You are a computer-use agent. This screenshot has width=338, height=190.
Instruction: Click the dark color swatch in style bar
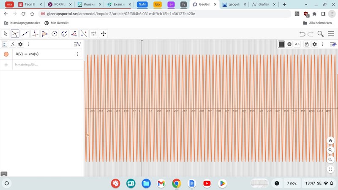pos(281,44)
